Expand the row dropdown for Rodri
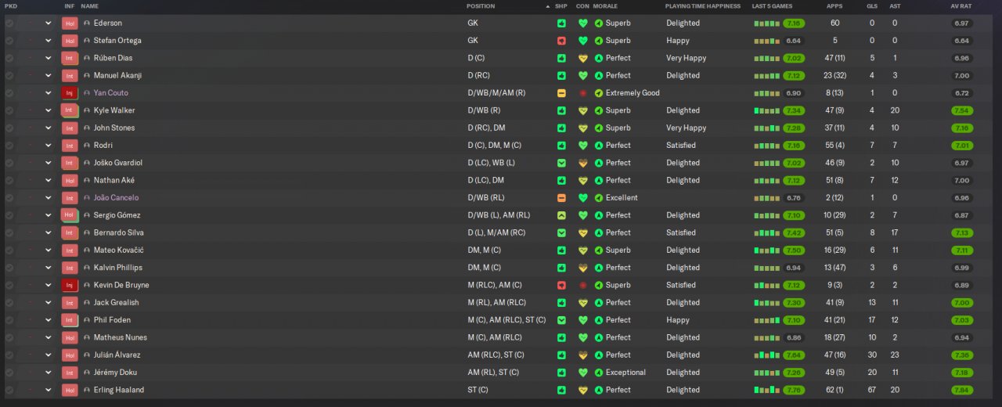 click(x=49, y=146)
